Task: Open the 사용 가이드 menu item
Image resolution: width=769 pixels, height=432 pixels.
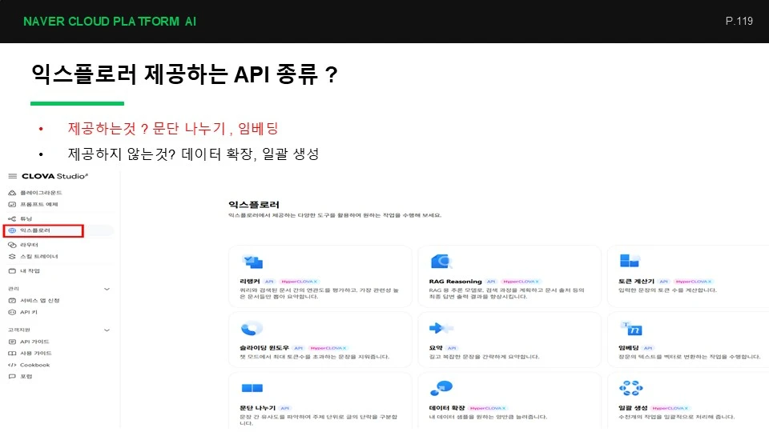Action: click(35, 354)
